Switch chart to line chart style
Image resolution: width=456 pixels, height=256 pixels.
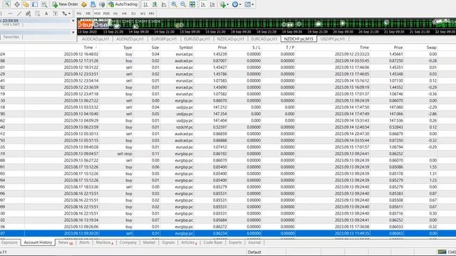pos(164,4)
